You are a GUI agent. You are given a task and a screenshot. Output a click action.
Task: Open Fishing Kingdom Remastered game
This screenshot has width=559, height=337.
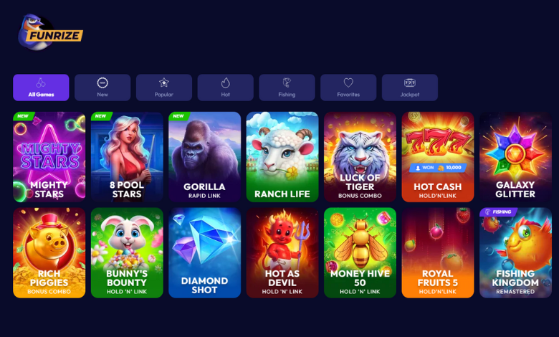[x=515, y=253]
